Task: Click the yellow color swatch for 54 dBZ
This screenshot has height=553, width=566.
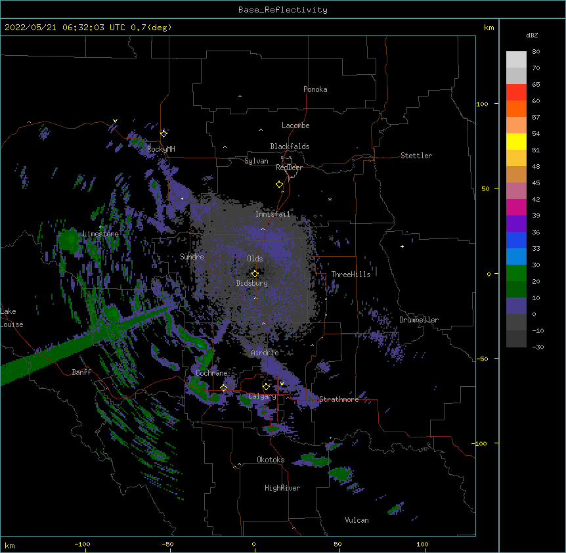Action: point(516,141)
